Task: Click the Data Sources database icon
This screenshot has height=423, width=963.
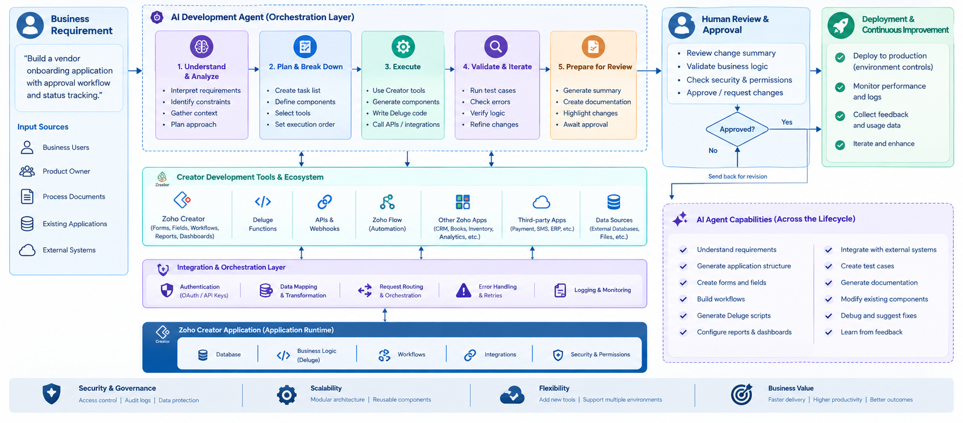Action: [x=614, y=202]
